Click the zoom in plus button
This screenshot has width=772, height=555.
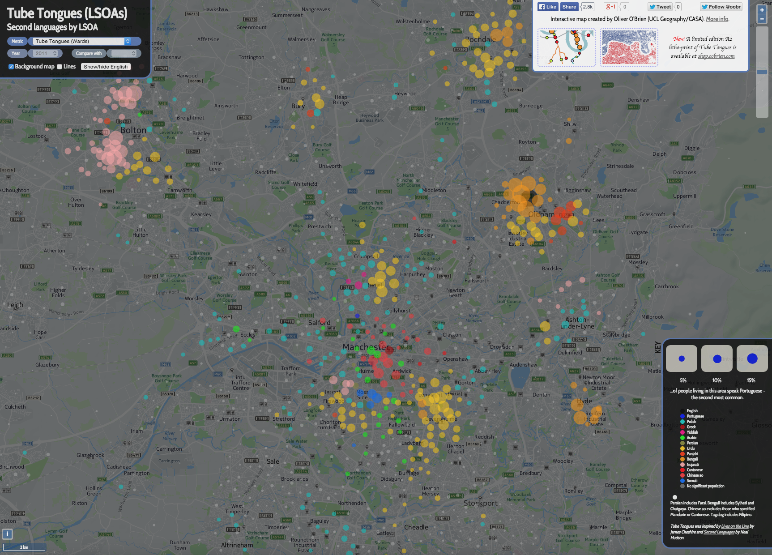coord(762,10)
